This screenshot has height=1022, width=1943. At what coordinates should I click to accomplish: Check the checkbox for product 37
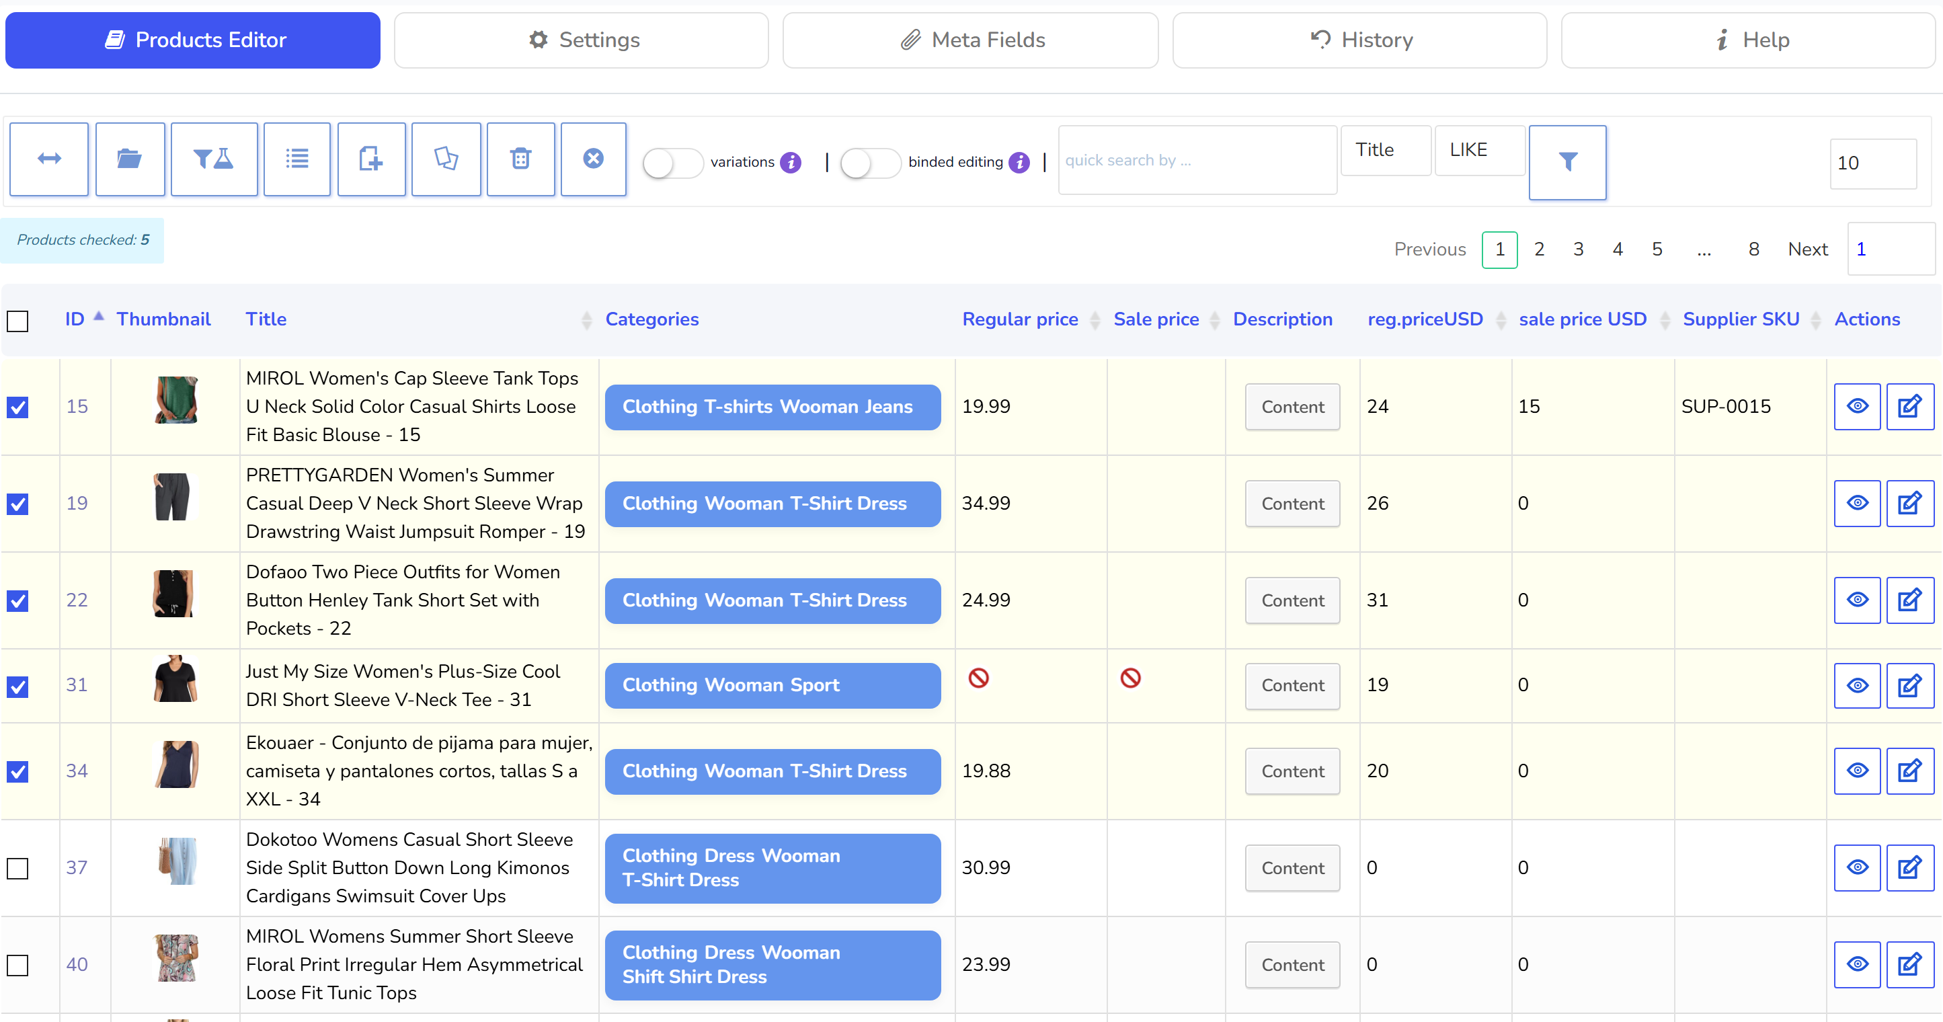(18, 868)
